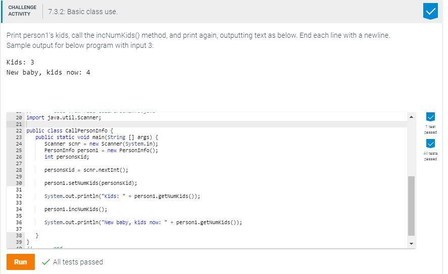Click the 'New baby, kids now' println line
This screenshot has width=448, height=274.
143,222
